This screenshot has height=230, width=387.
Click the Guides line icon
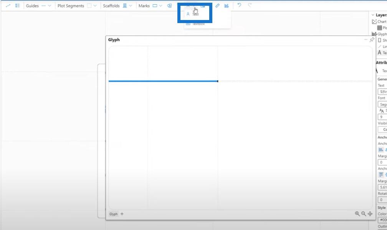(x=44, y=6)
